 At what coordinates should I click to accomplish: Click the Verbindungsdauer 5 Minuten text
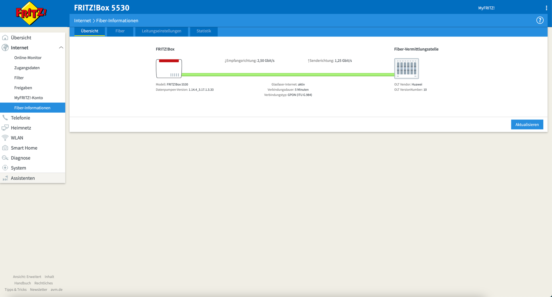coord(288,90)
